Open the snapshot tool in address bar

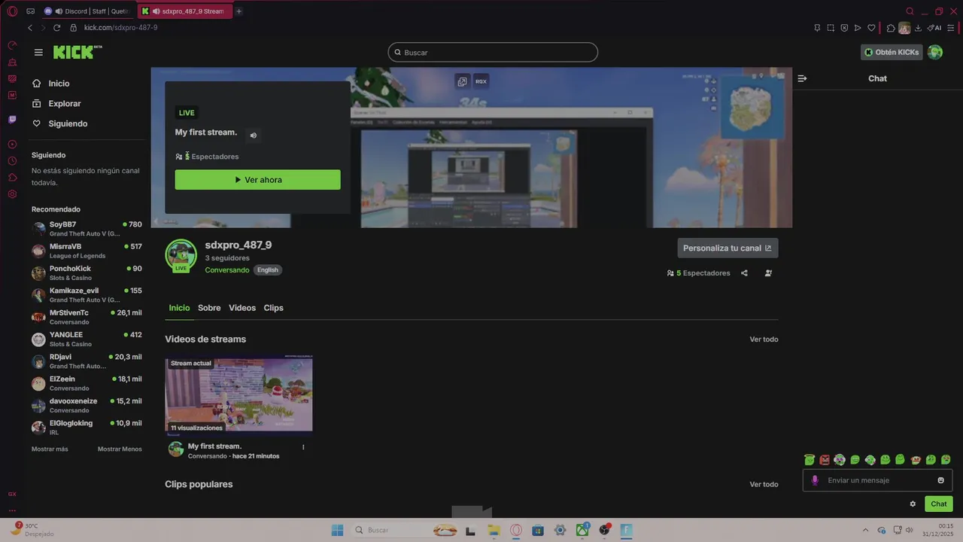[x=831, y=28]
